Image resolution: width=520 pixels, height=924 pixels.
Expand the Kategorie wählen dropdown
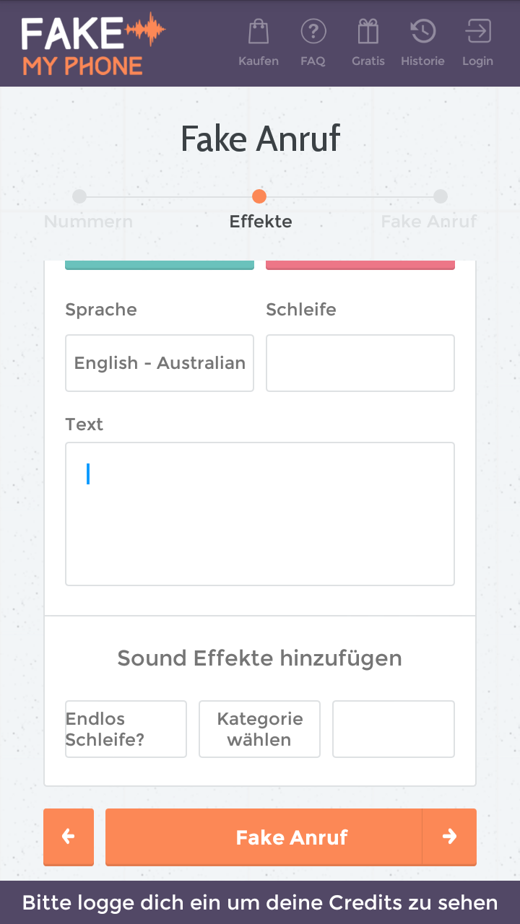click(259, 729)
